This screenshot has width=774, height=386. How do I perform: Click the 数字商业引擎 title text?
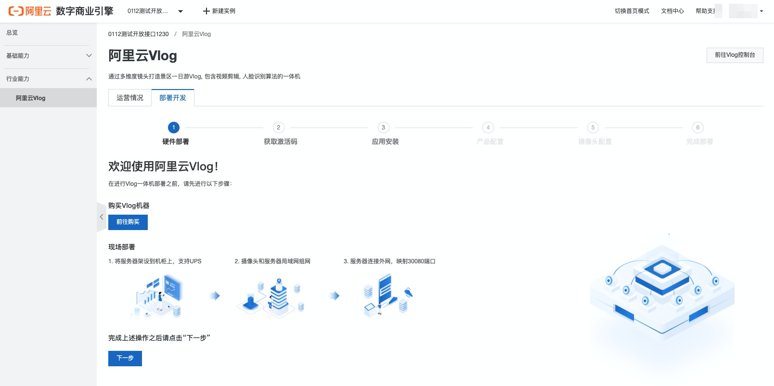point(85,11)
